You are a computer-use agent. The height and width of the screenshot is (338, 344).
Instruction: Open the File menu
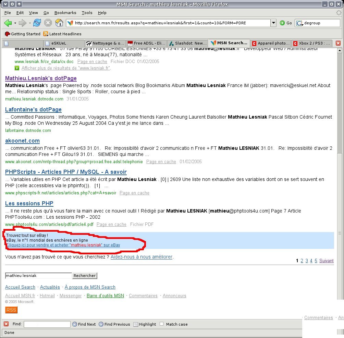tap(8, 13)
